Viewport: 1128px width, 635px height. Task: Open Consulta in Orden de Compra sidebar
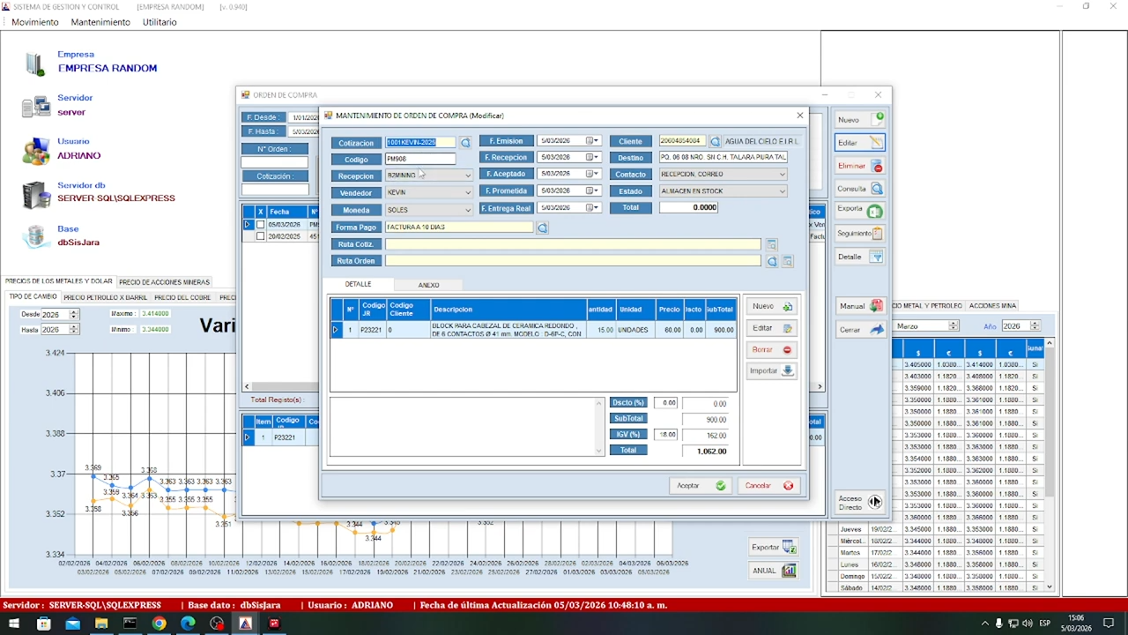point(860,189)
